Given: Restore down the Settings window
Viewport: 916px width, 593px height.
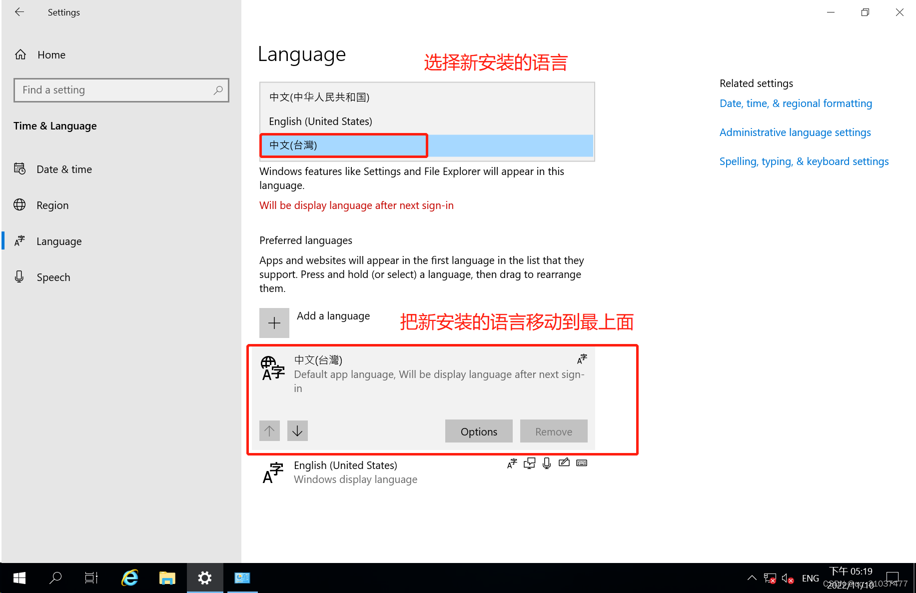Looking at the screenshot, I should pos(865,12).
